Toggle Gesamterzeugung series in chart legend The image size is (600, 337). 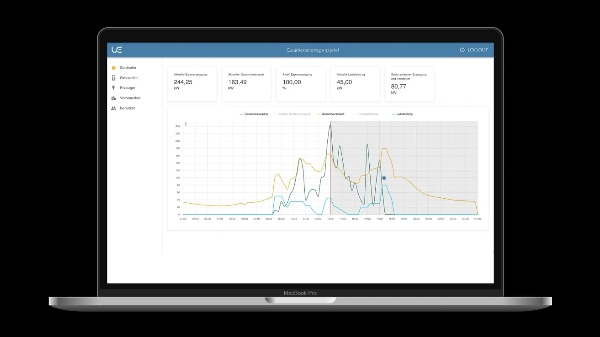[x=254, y=114]
